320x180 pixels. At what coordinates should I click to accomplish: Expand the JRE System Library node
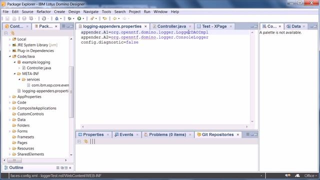9,45
